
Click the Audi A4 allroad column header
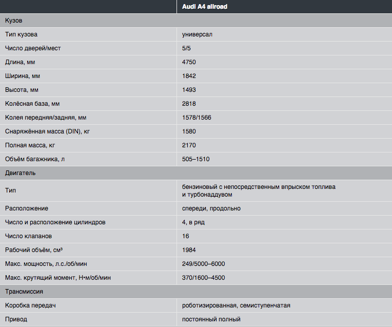tap(205, 7)
